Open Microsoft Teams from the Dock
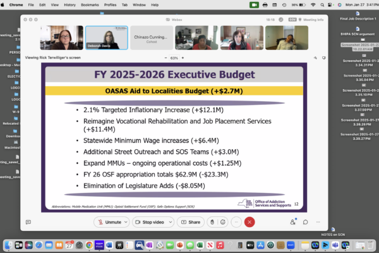 (335, 245)
